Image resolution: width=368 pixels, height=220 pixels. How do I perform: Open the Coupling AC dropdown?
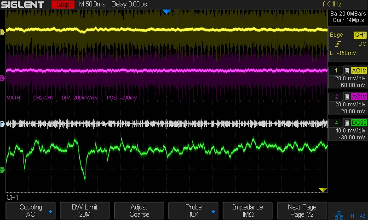(30, 210)
